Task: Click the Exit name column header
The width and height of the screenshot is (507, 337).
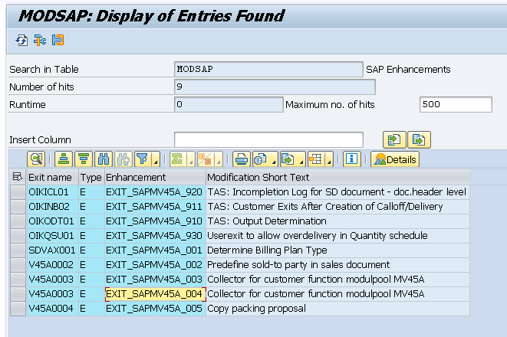Action: click(x=50, y=177)
